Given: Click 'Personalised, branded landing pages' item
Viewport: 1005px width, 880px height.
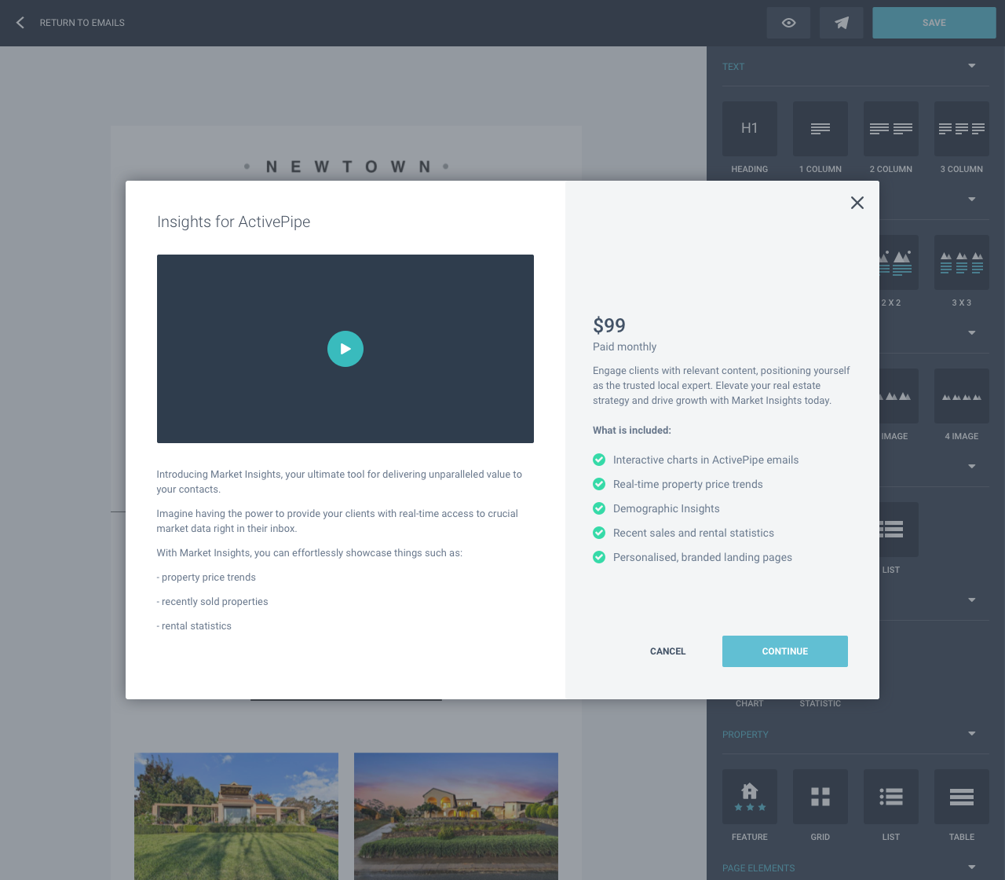Looking at the screenshot, I should point(703,558).
